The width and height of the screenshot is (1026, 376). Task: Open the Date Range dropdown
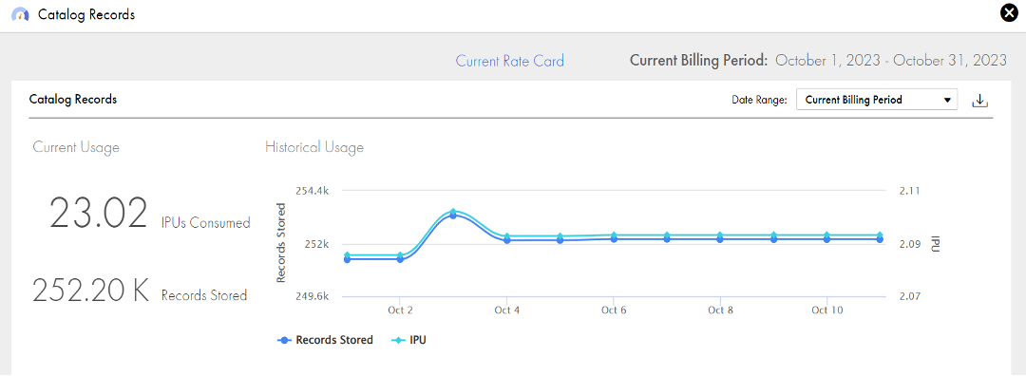pos(877,100)
